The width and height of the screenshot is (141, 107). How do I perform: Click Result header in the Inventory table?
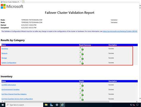(x=82, y=81)
